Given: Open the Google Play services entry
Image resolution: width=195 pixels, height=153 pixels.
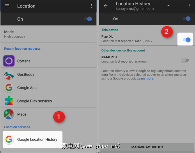Looking at the screenshot, I should click(49, 101).
